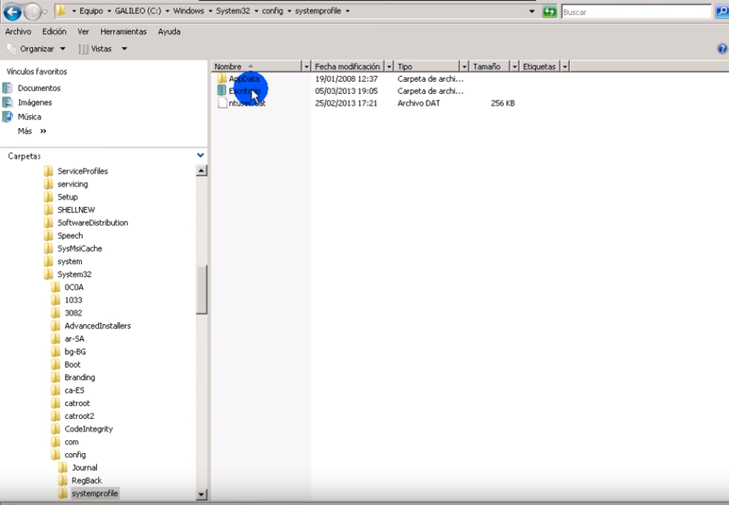Expand Más favorite links chevron
The width and height of the screenshot is (729, 505).
click(x=43, y=131)
